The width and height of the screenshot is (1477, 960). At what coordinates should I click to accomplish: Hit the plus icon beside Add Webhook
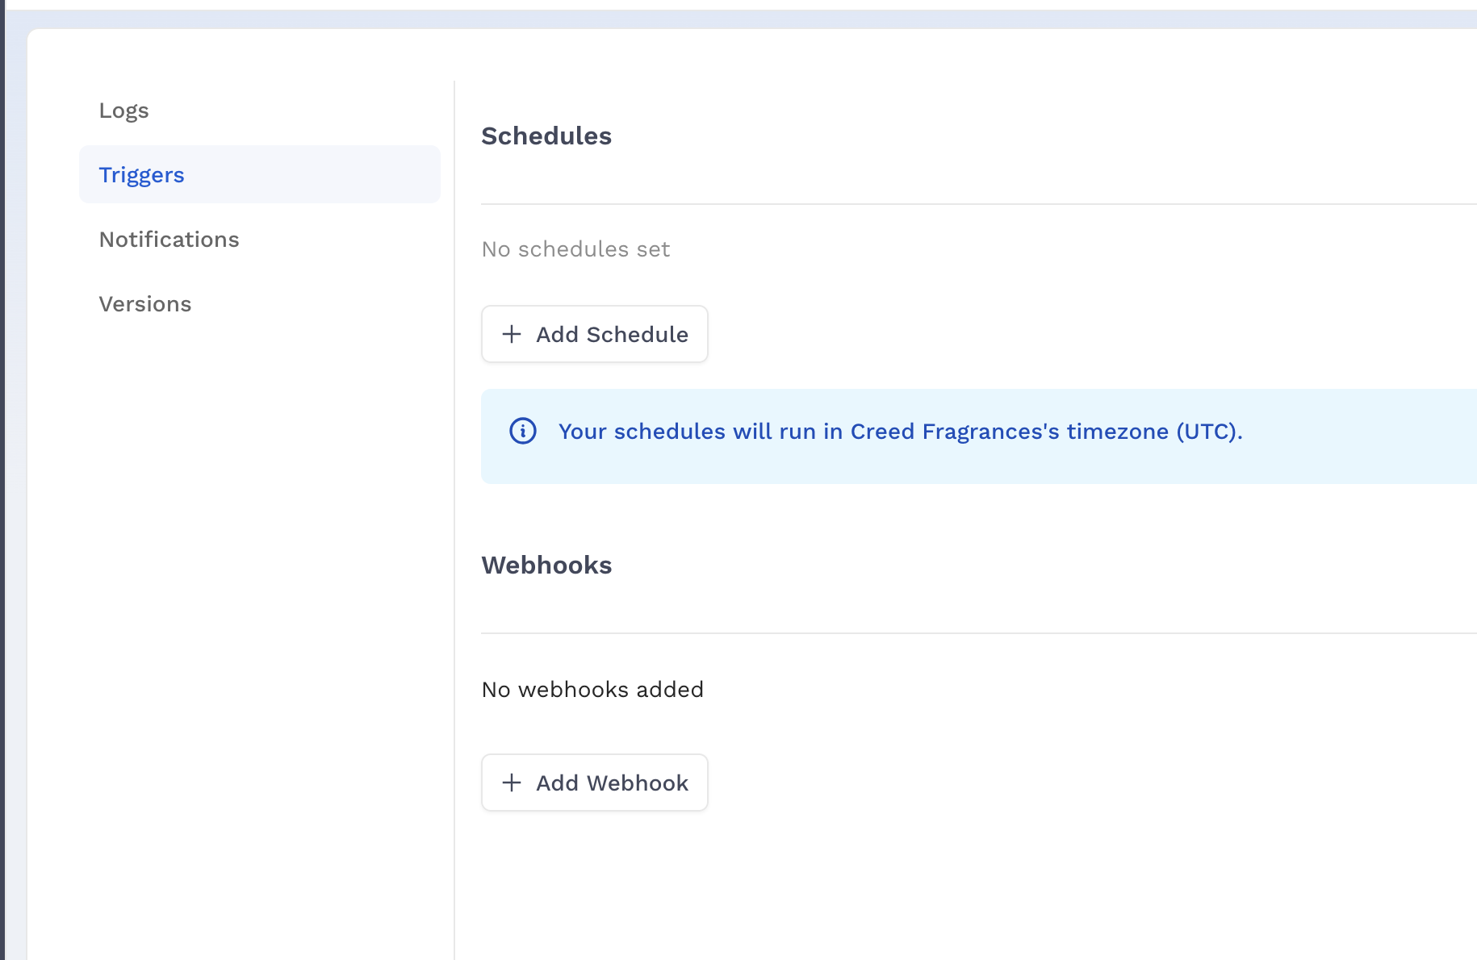click(x=512, y=783)
